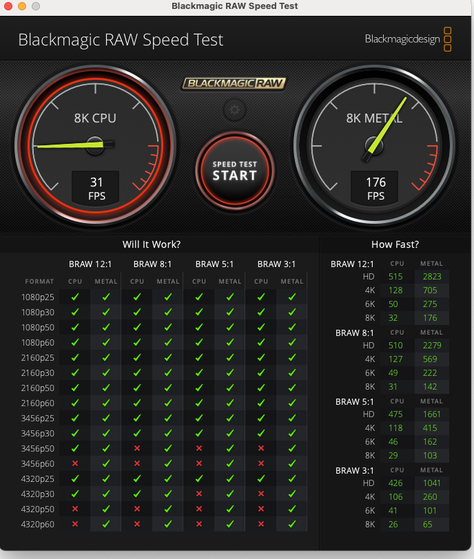Click the 8K METAL gauge label

(x=375, y=118)
